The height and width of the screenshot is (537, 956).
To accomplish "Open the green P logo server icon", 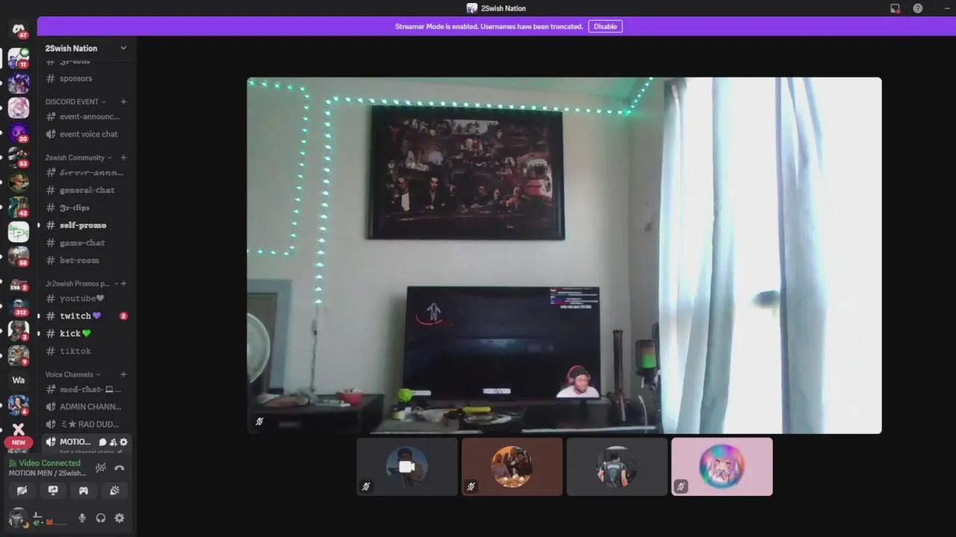I will [19, 232].
